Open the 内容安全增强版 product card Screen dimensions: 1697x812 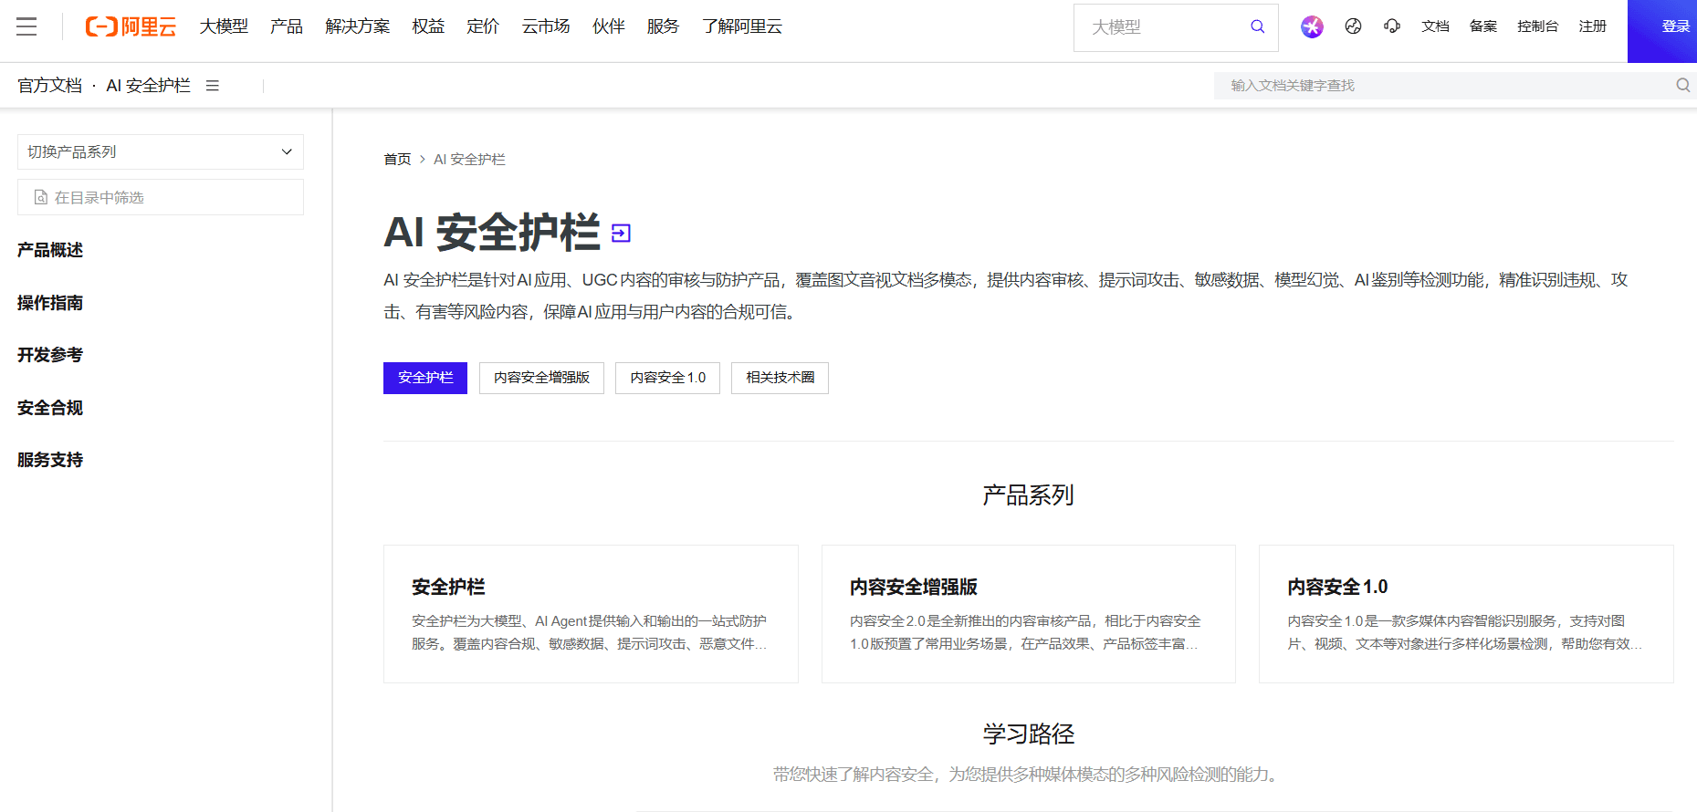(x=1029, y=614)
